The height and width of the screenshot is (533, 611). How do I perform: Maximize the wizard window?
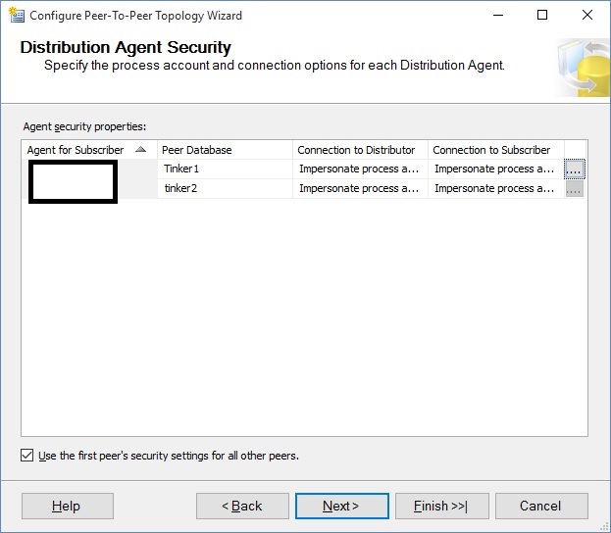click(x=542, y=16)
